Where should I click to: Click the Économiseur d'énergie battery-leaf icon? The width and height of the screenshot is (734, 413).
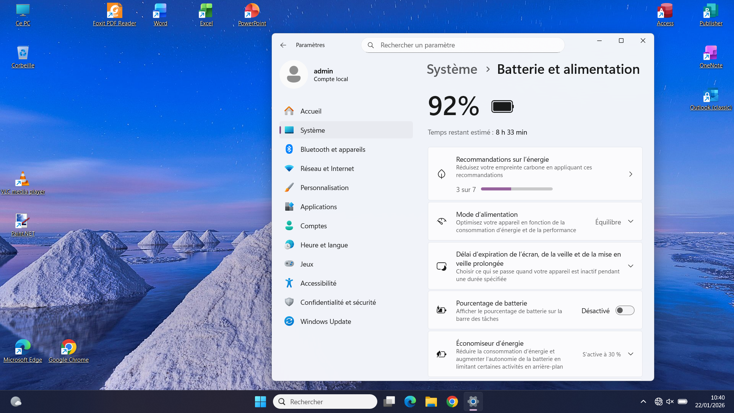tap(442, 354)
